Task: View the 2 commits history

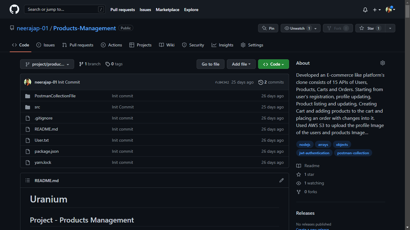Action: click(x=271, y=82)
